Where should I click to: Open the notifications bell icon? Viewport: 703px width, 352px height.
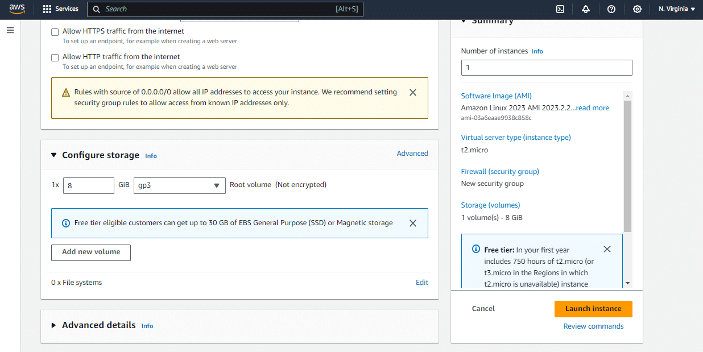(586, 9)
